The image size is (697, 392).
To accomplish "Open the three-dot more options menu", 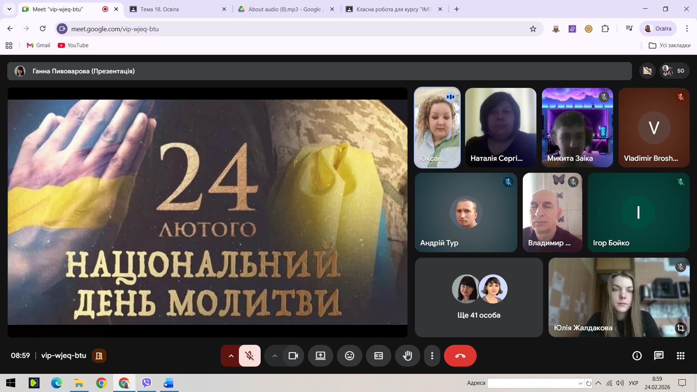I will coord(432,356).
